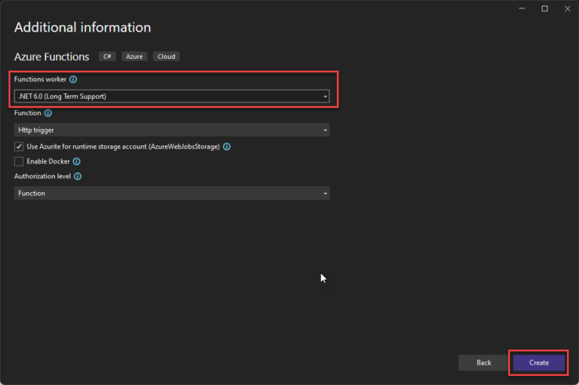579x385 pixels.
Task: Open the Authorization level dropdown
Action: tap(172, 194)
